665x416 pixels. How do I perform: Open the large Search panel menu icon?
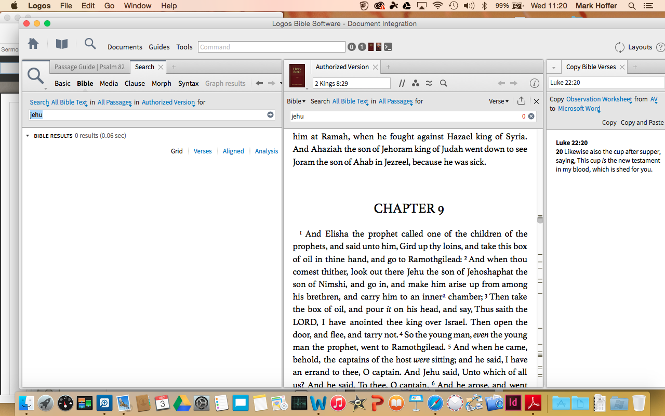(36, 77)
